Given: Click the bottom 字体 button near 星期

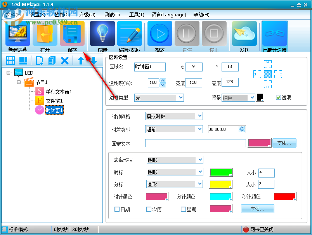Looking at the screenshot, I should pyautogui.click(x=257, y=209).
